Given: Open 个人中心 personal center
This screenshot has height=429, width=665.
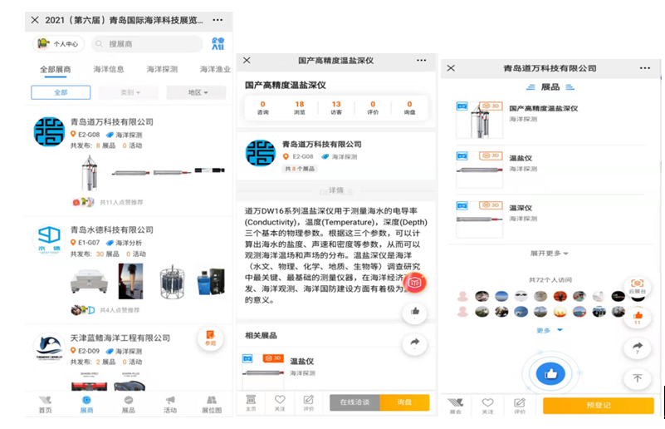Looking at the screenshot, I should [x=58, y=44].
